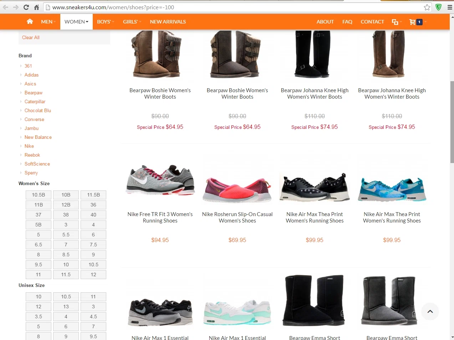Open Chrome menu hamburger icon
Viewport: 454px width, 340px height.
(450, 7)
